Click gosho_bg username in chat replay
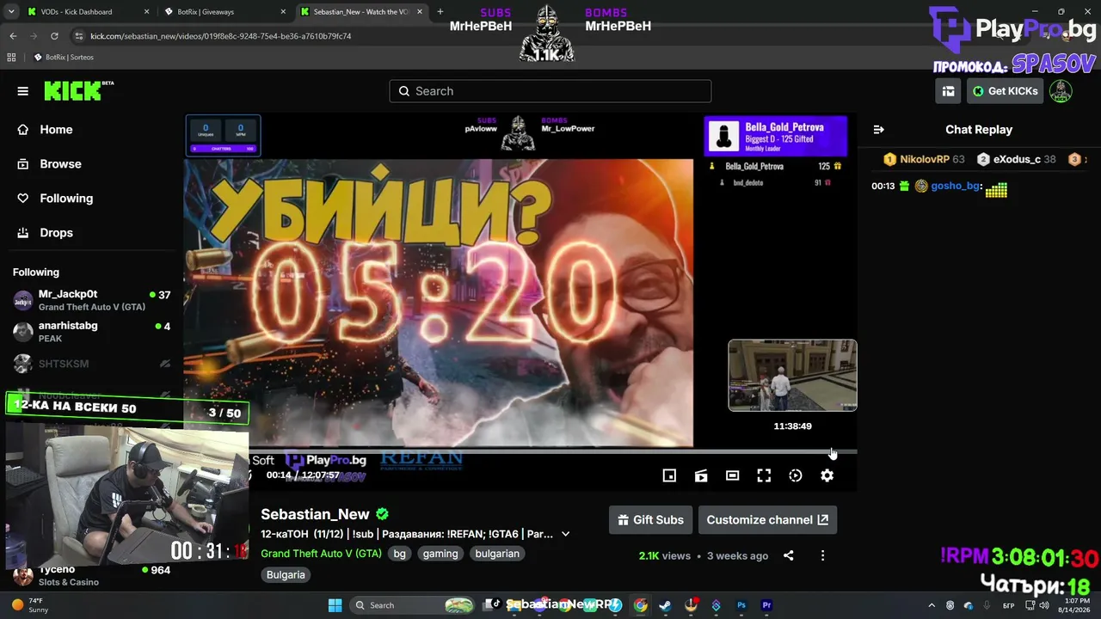This screenshot has width=1101, height=619. (956, 186)
